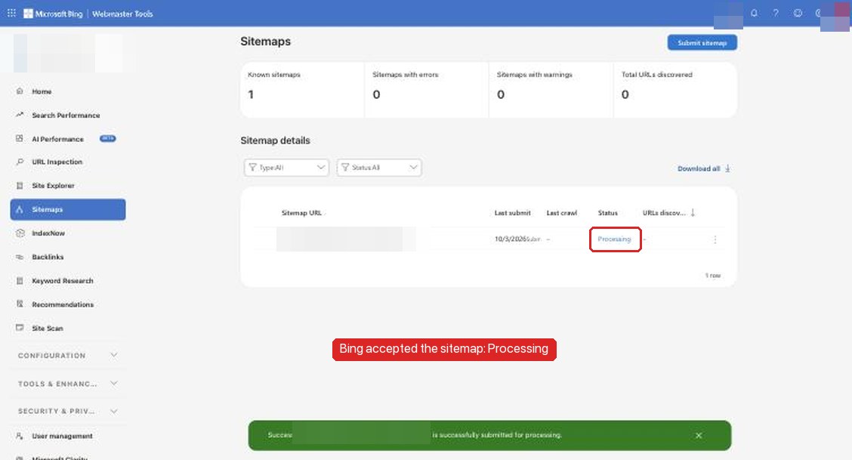Click the Total URLs discovered card
Viewport: 852px width, 460px height.
[675, 90]
